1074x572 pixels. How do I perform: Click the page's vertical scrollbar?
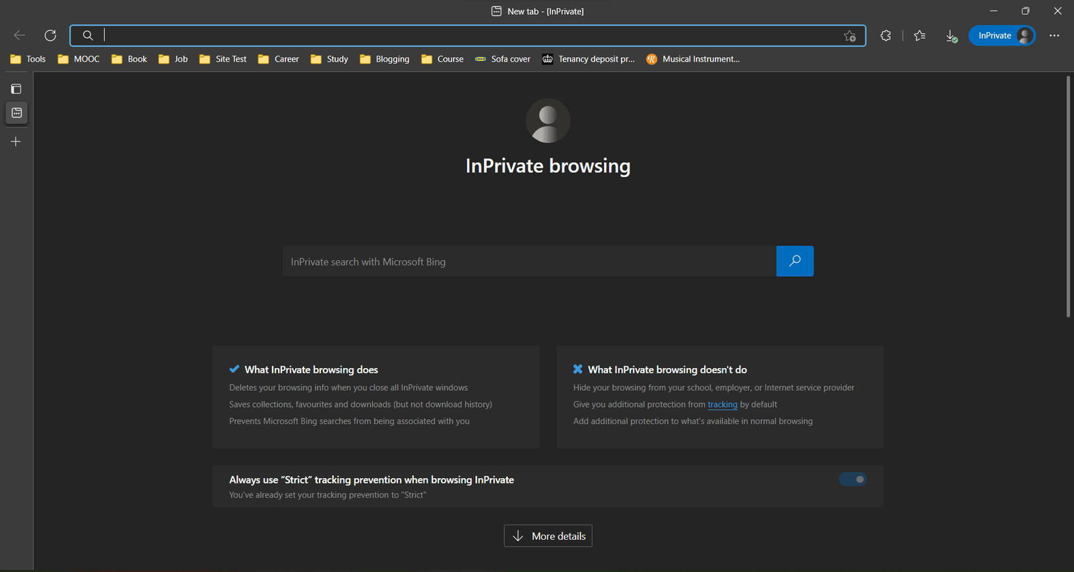pos(1069,196)
